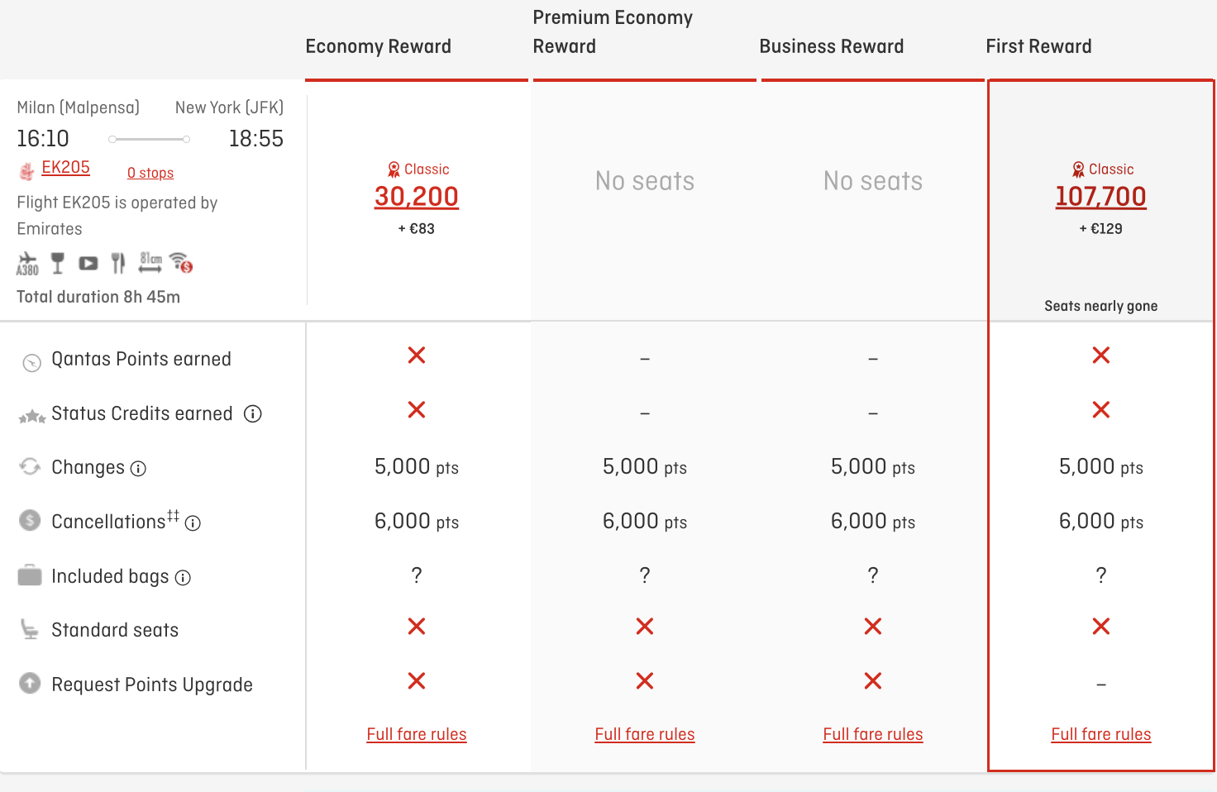Click the in-flight video entertainment icon
Image resolution: width=1217 pixels, height=792 pixels.
point(88,264)
